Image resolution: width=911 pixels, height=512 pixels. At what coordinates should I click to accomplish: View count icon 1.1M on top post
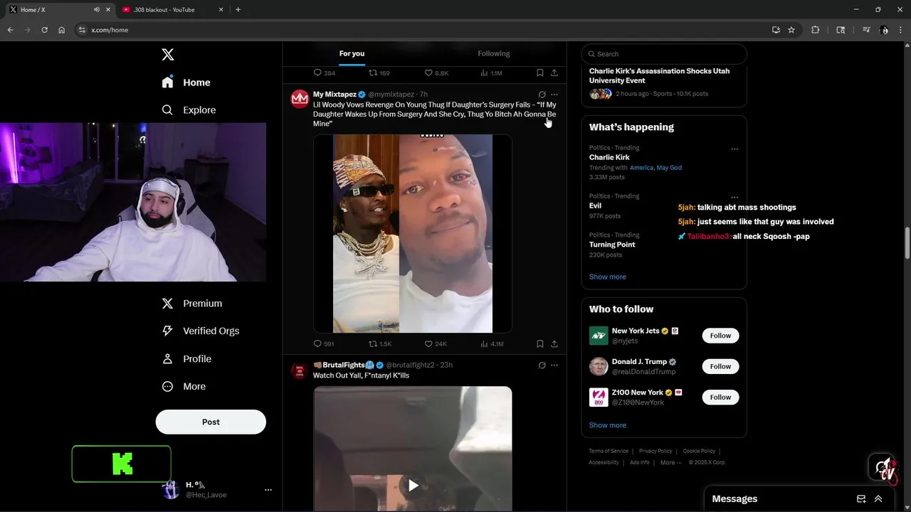coord(491,73)
